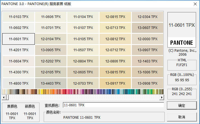Choose the 12-5202 TPX color

click(51, 61)
